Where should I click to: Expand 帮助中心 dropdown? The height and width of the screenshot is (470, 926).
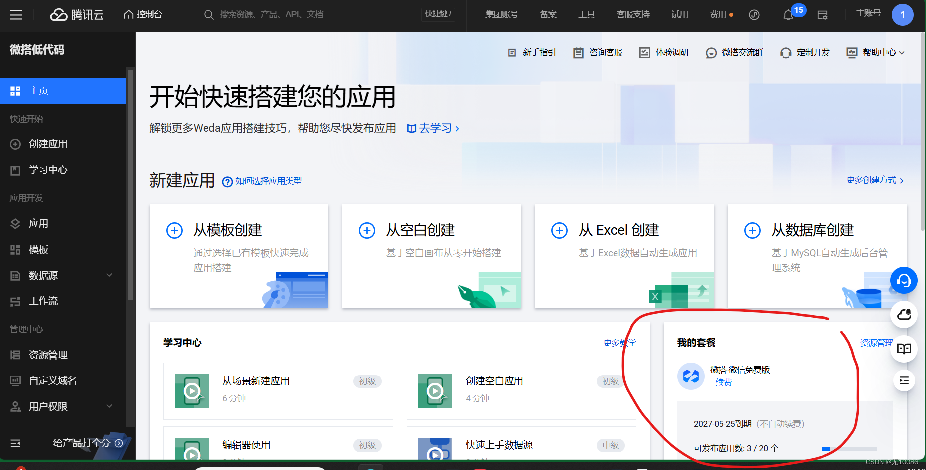pyautogui.click(x=876, y=53)
